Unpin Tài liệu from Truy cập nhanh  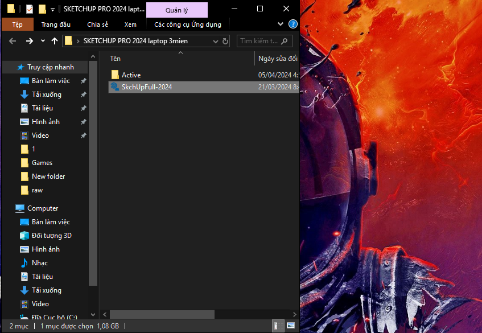click(x=83, y=108)
